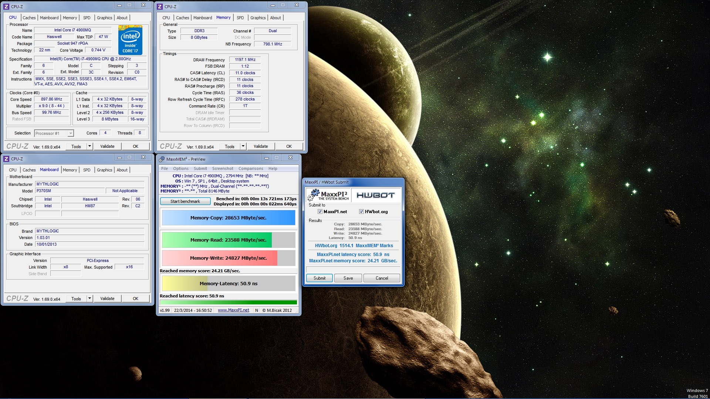Image resolution: width=710 pixels, height=399 pixels.
Task: Click the CPU-Z icon in top-left window title
Action: (x=6, y=6)
